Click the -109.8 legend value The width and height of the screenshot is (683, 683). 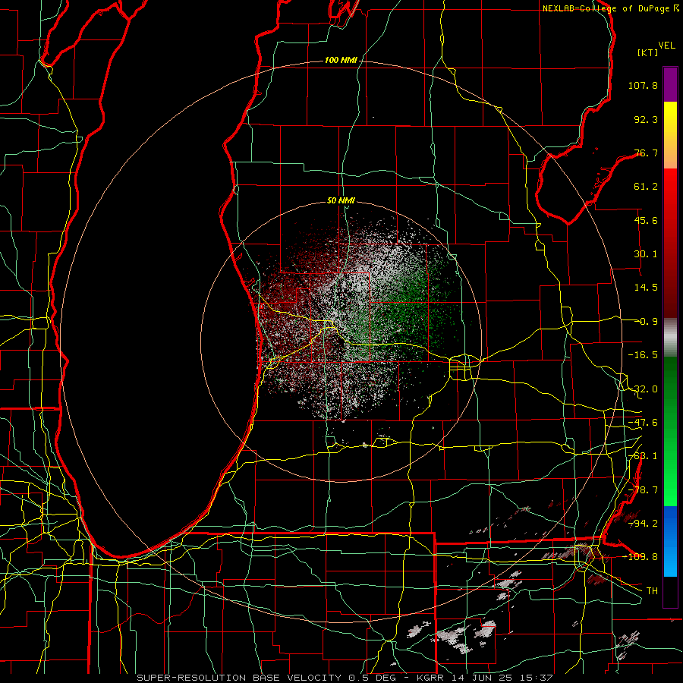641,557
